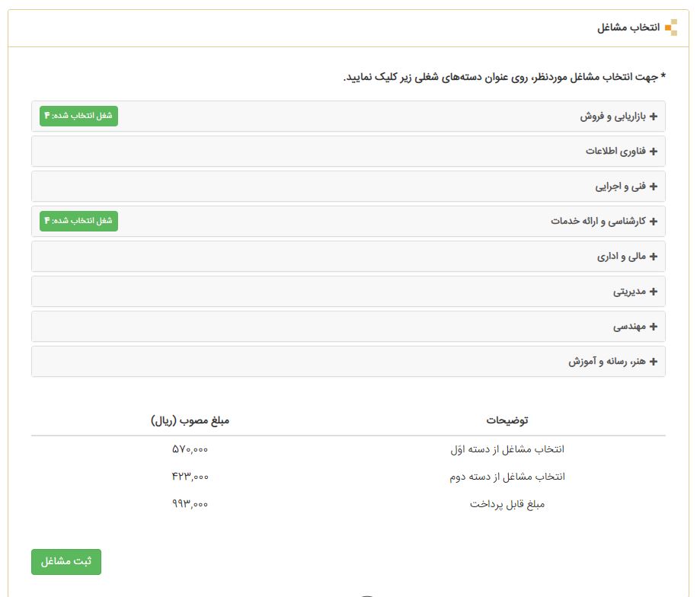Click the amount ۵۷۰,۰۰۰
Image resolution: width=700 pixels, height=597 pixels.
[190, 449]
